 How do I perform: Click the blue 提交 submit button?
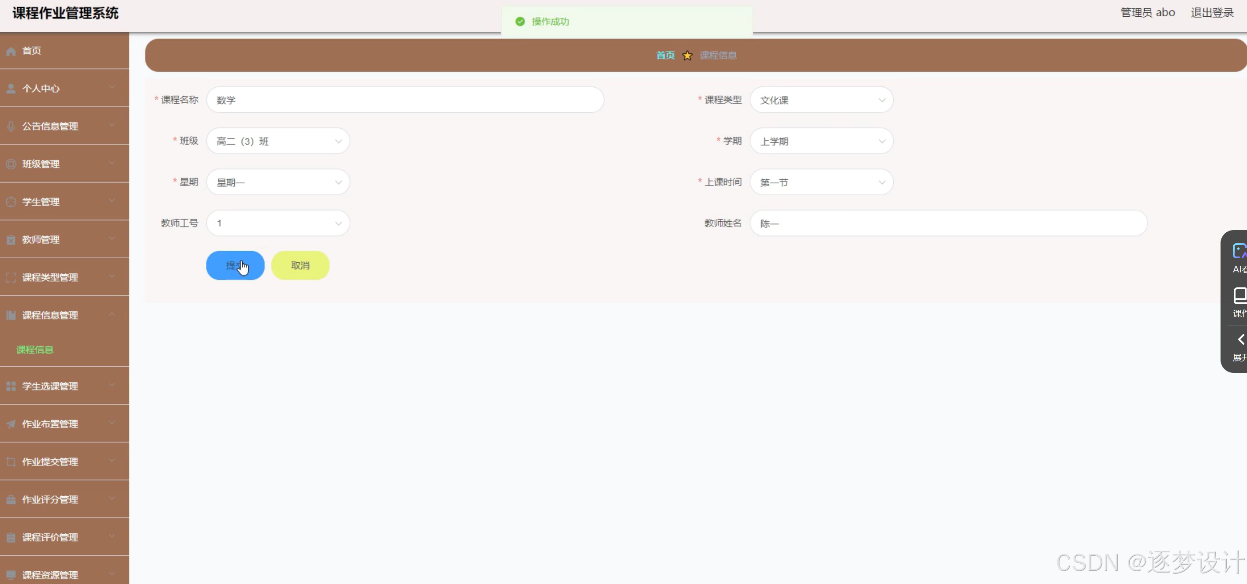(x=235, y=265)
